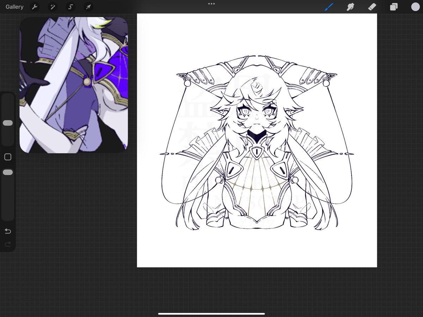Select the Eraser tool
The width and height of the screenshot is (423, 317).
(372, 7)
